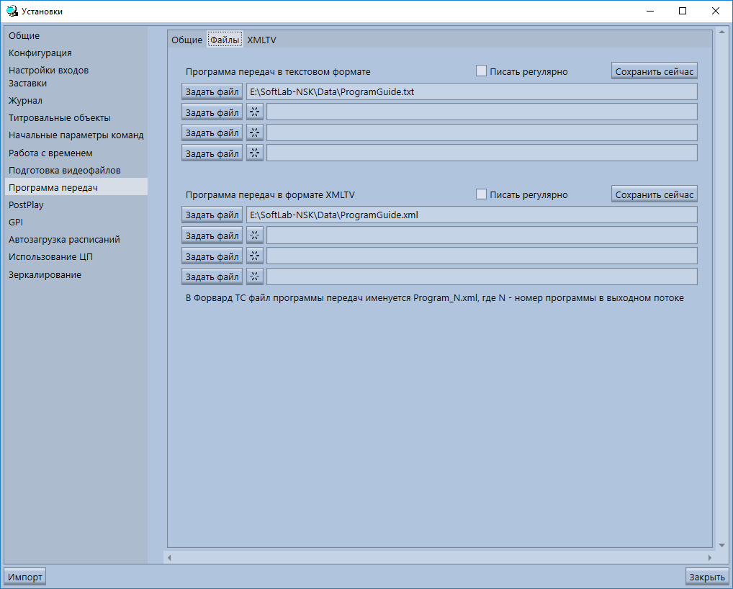Click Задать файл in XMLTV row four

click(212, 276)
